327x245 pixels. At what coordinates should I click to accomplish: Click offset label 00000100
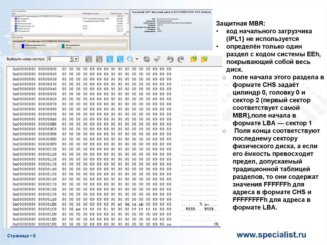coord(47,149)
